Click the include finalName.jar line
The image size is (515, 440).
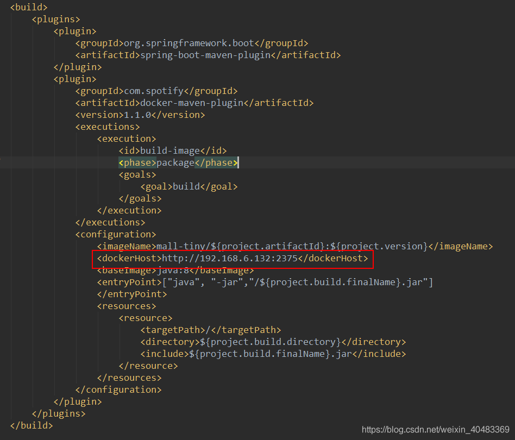[x=273, y=354]
